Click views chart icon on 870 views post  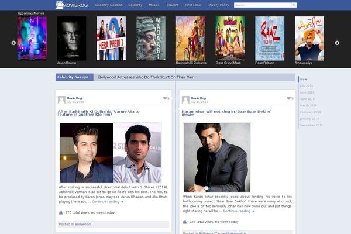click(61, 212)
